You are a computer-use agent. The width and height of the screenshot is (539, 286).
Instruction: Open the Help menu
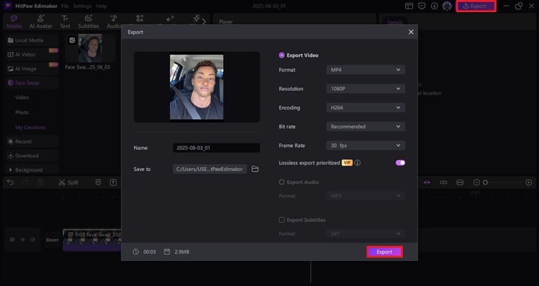point(102,6)
